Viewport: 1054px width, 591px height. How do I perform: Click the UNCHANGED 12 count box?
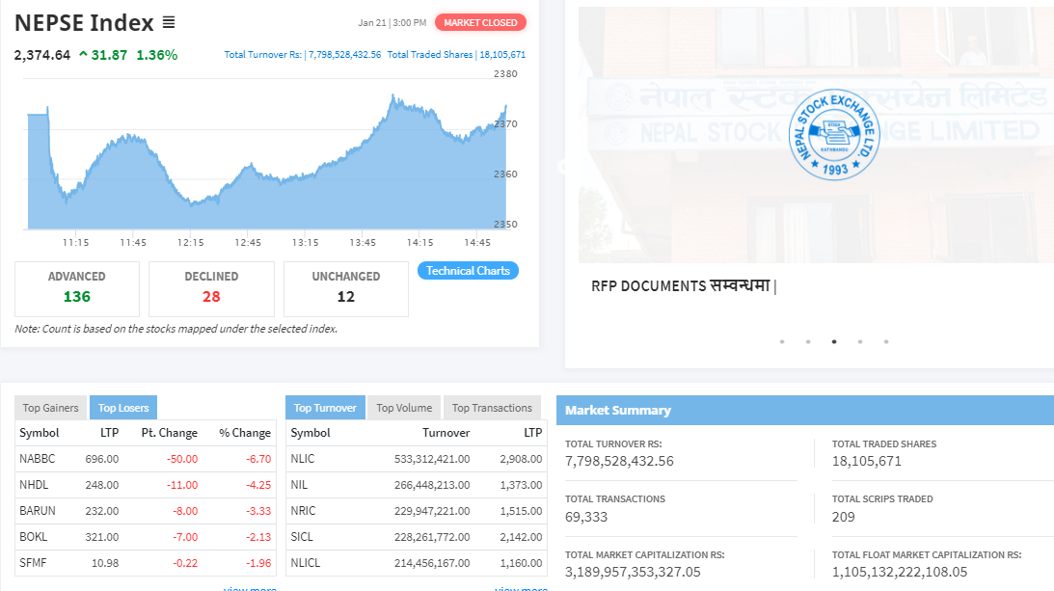(x=345, y=288)
